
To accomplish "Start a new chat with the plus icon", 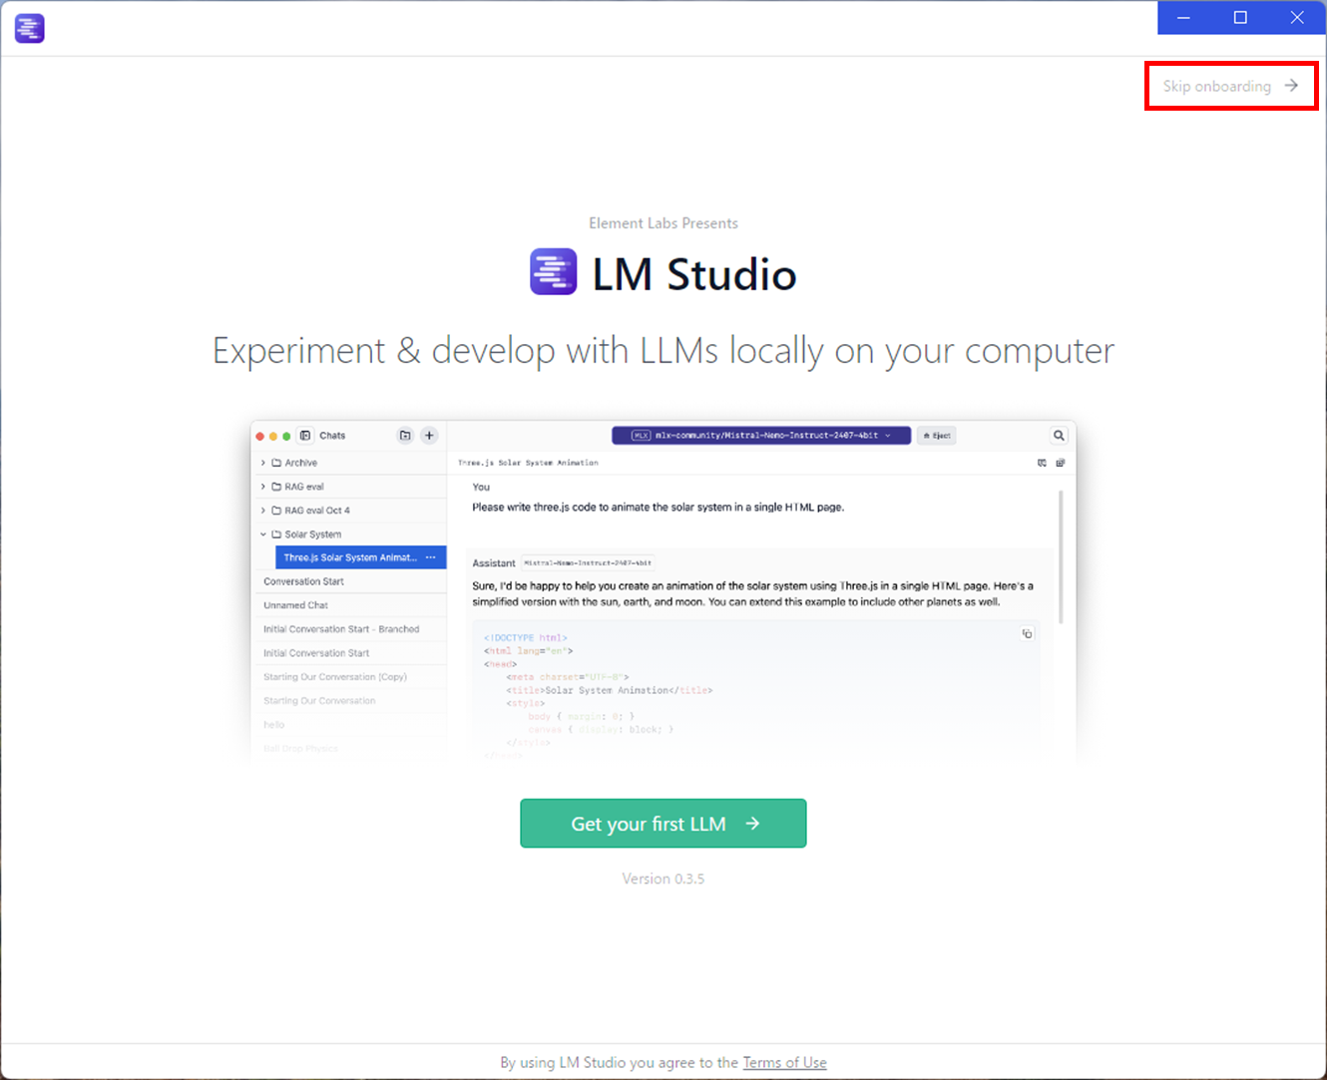I will click(x=429, y=435).
